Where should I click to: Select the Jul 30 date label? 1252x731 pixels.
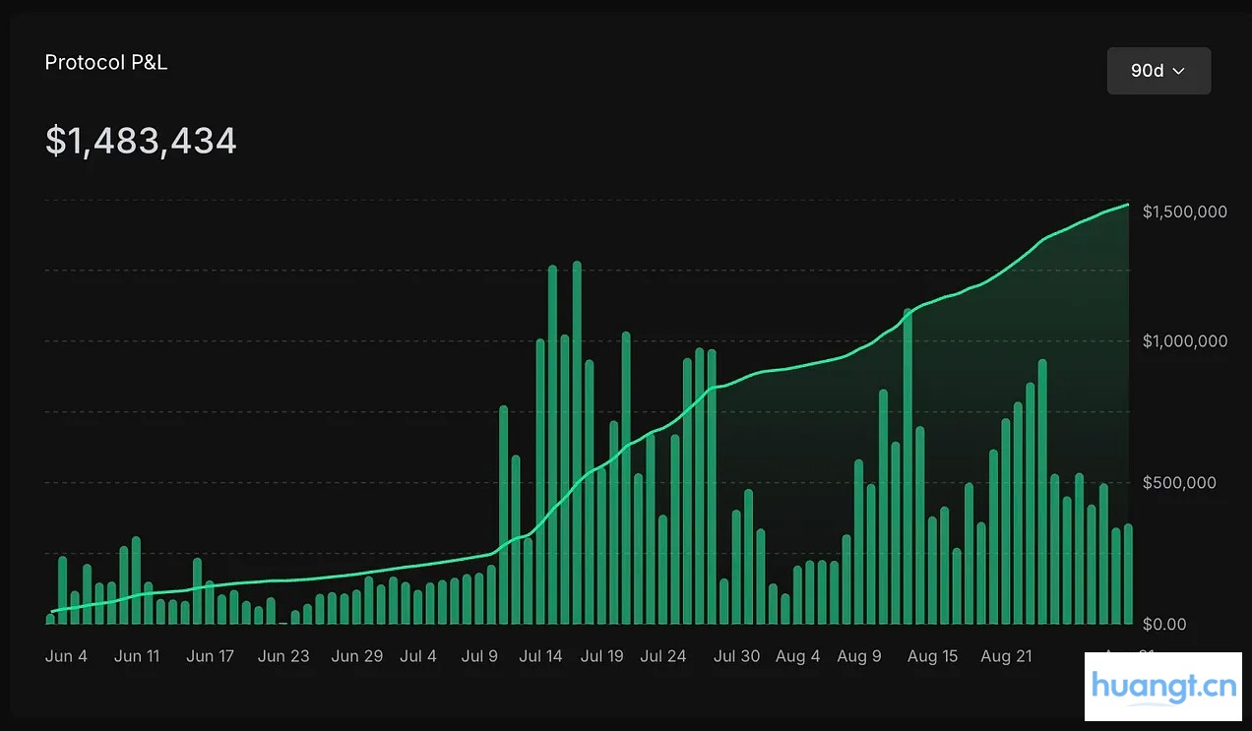(736, 656)
